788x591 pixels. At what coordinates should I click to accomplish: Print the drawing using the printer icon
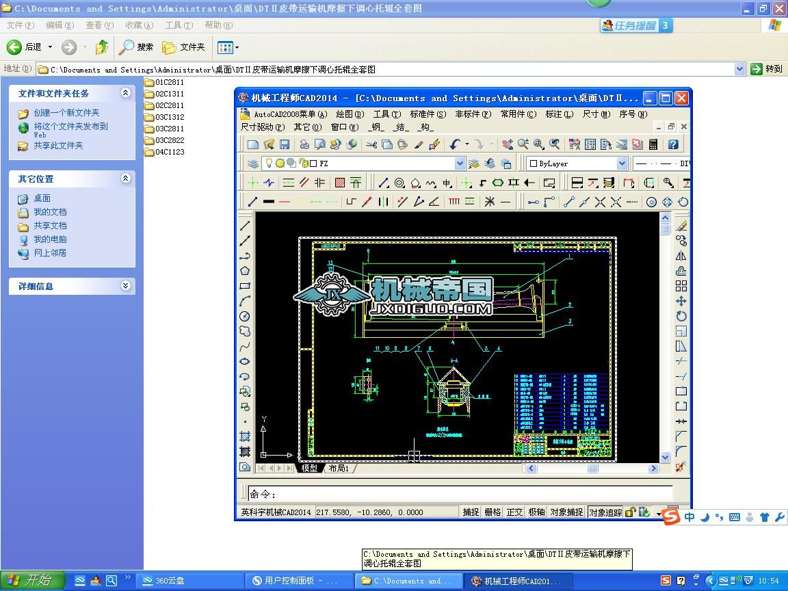click(304, 145)
